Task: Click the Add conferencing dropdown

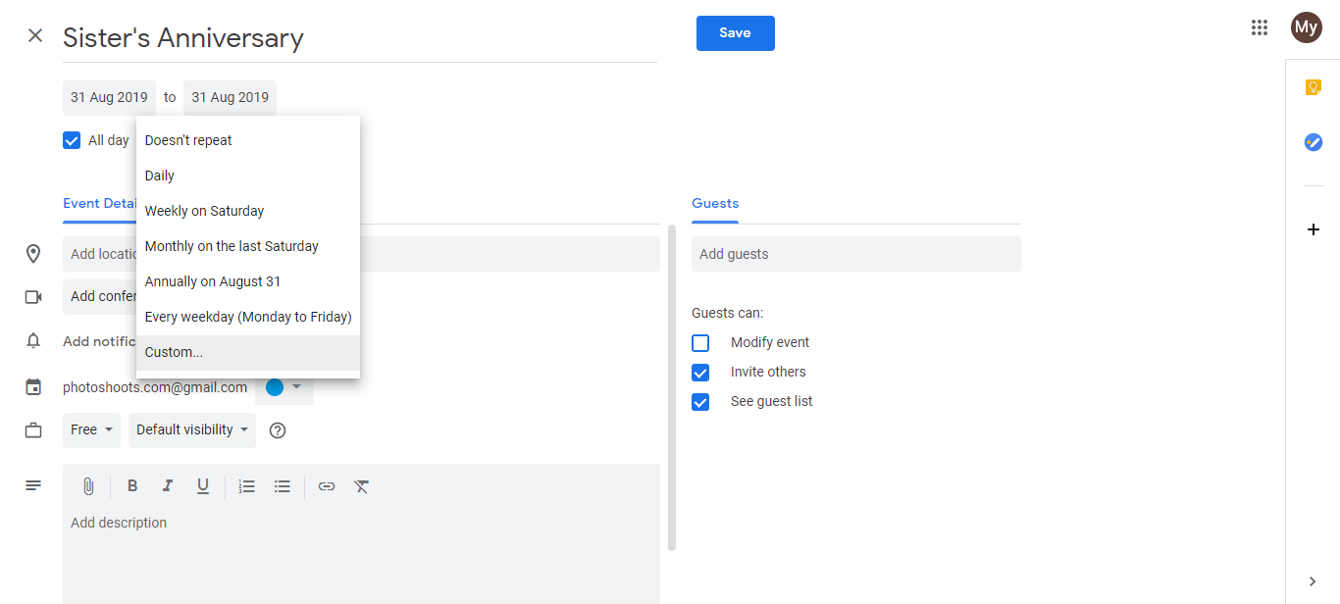Action: (x=99, y=296)
